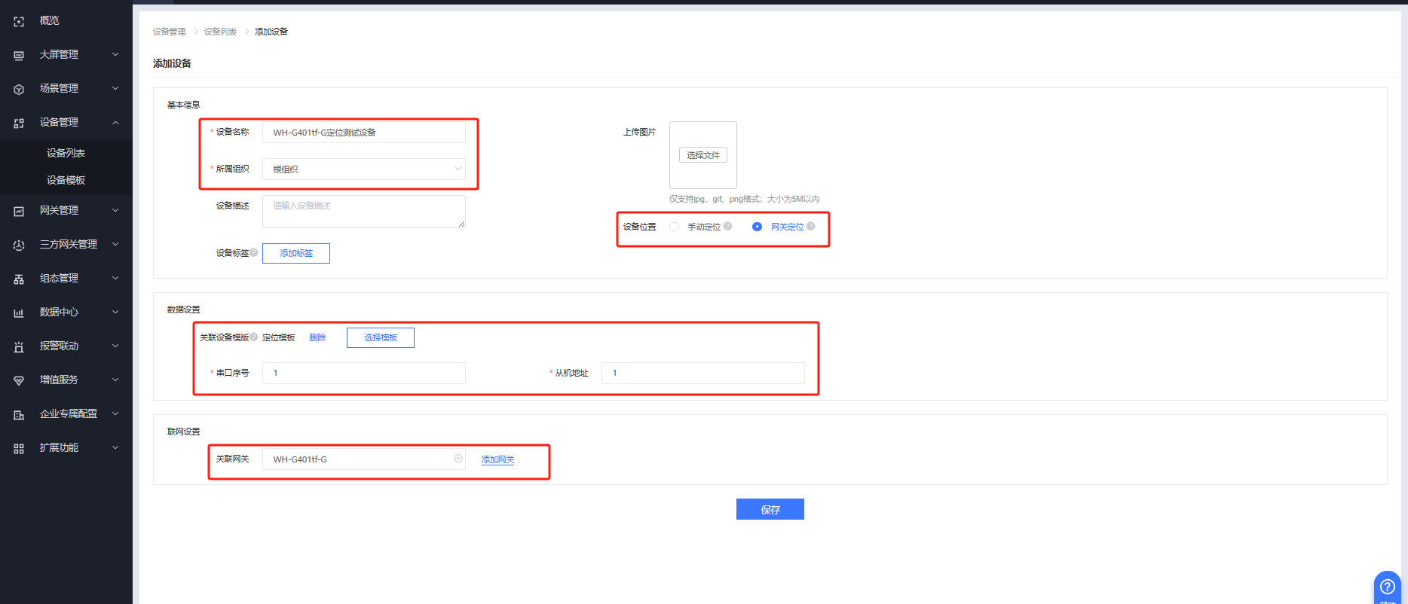Expand the 网关管理 menu chevron
The image size is (1408, 604).
click(115, 210)
